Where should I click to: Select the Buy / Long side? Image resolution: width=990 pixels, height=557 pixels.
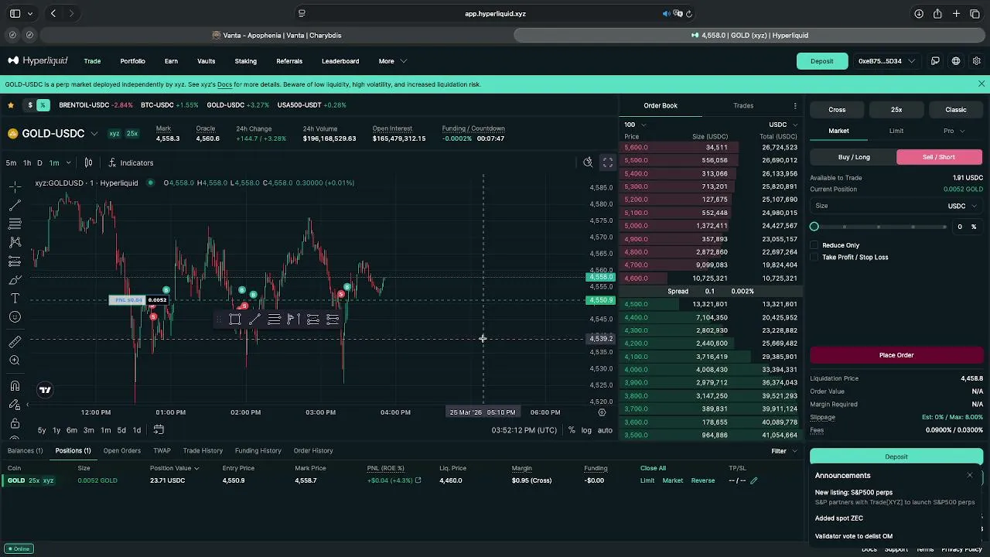tap(854, 157)
